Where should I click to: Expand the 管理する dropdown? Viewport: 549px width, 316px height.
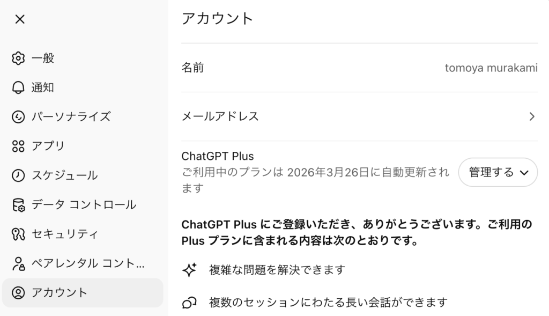click(498, 172)
